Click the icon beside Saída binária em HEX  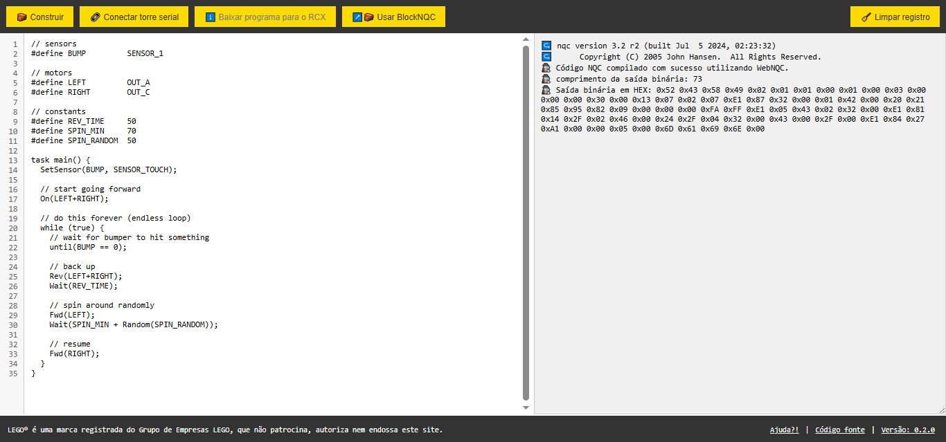(x=546, y=90)
